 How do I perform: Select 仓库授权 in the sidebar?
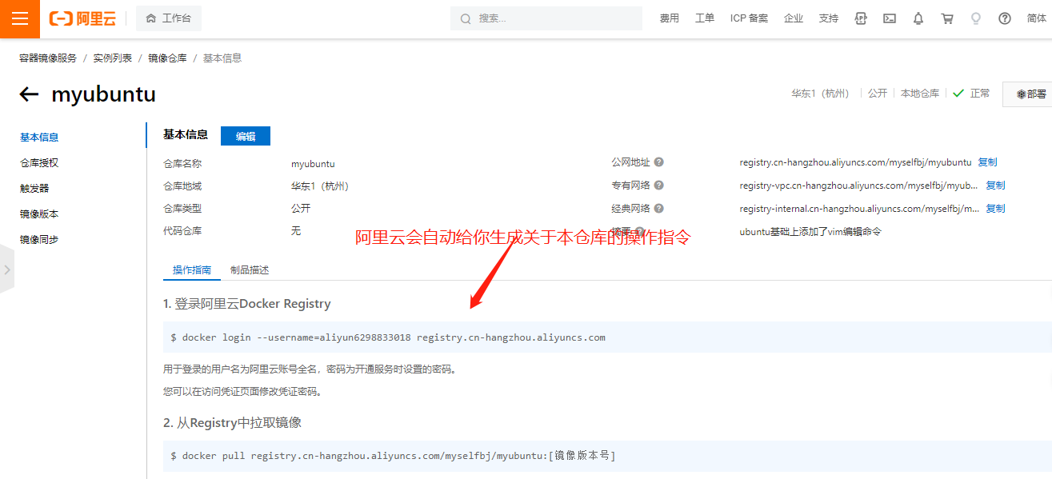[39, 163]
